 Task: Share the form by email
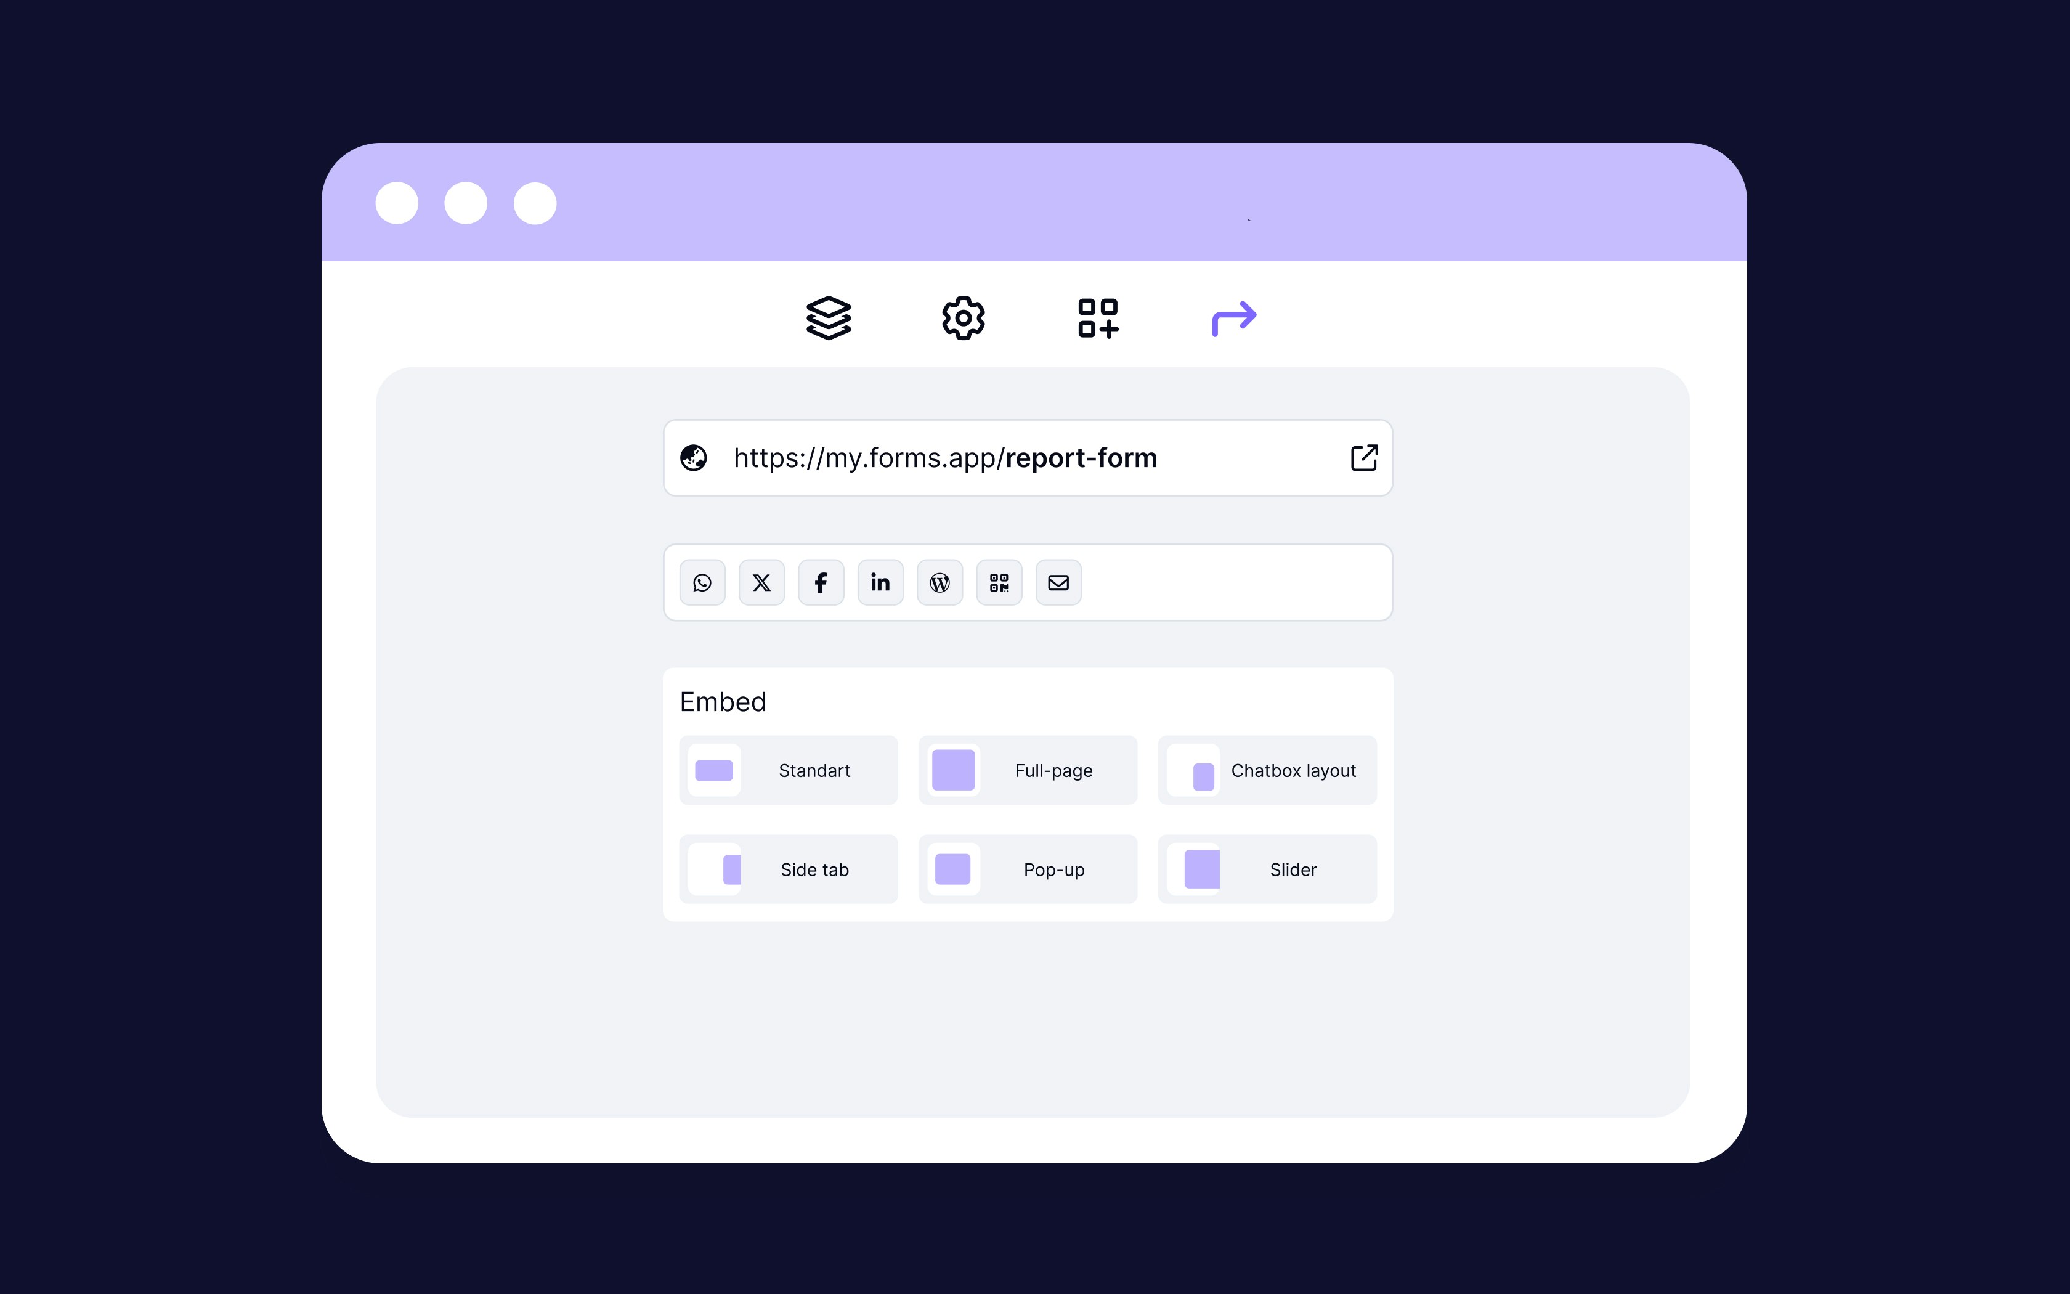click(x=1058, y=582)
